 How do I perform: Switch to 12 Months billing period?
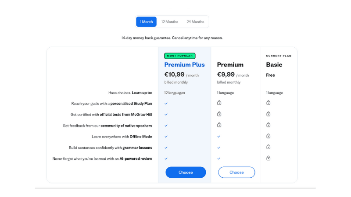click(x=170, y=21)
